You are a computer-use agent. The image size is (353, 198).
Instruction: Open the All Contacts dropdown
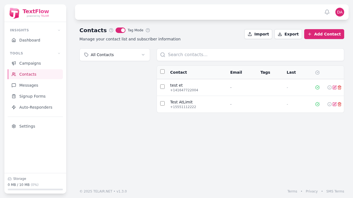[114, 55]
